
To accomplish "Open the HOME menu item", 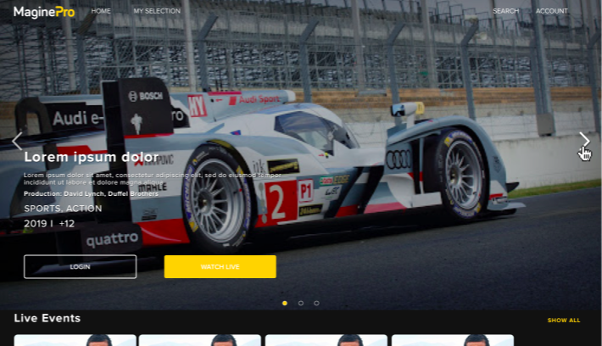I will tap(101, 11).
